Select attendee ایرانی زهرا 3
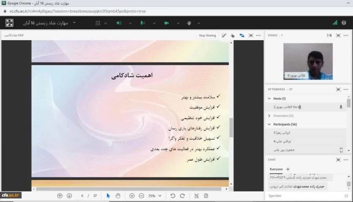The image size is (353, 202). point(282,133)
